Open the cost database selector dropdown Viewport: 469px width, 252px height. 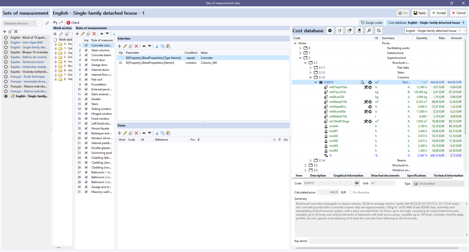464,31
